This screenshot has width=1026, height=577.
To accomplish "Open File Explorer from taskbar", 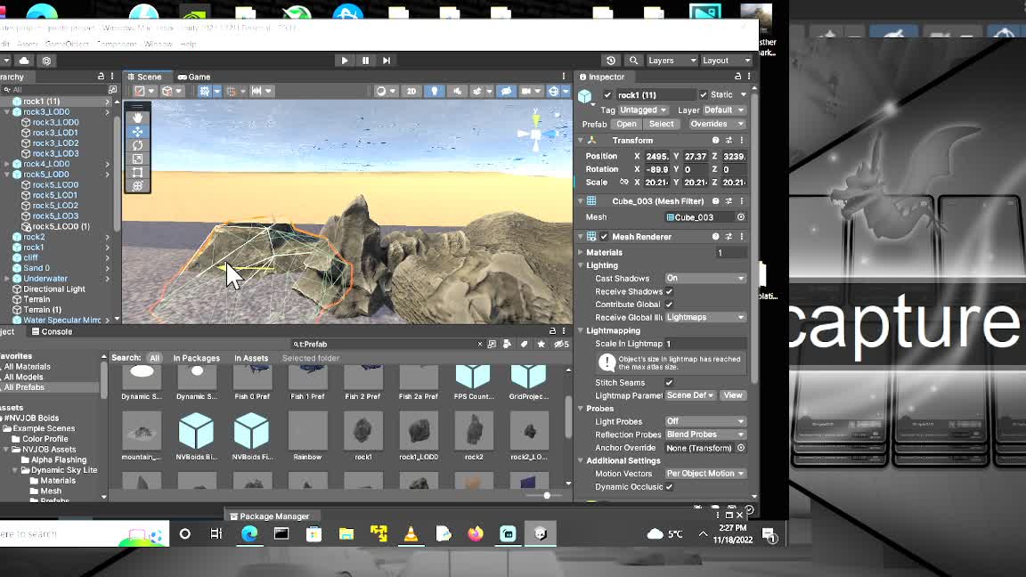I will coord(346,534).
